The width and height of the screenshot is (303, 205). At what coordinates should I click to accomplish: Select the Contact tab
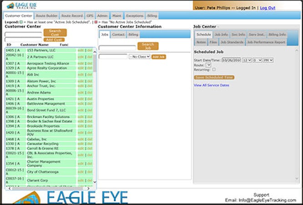coord(118,35)
